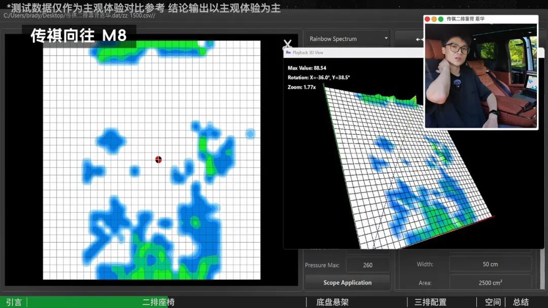Click the vertical scrollbar of the settings panel
Viewport: 548px width, 308px height.
pyautogui.click(x=542, y=268)
